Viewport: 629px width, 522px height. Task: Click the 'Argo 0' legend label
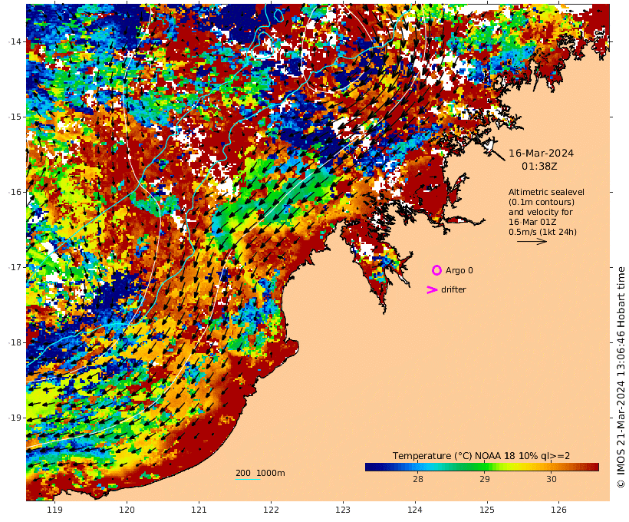[x=459, y=271]
